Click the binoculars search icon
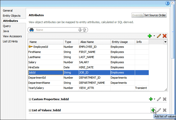This screenshot has width=176, height=120. click(32, 30)
